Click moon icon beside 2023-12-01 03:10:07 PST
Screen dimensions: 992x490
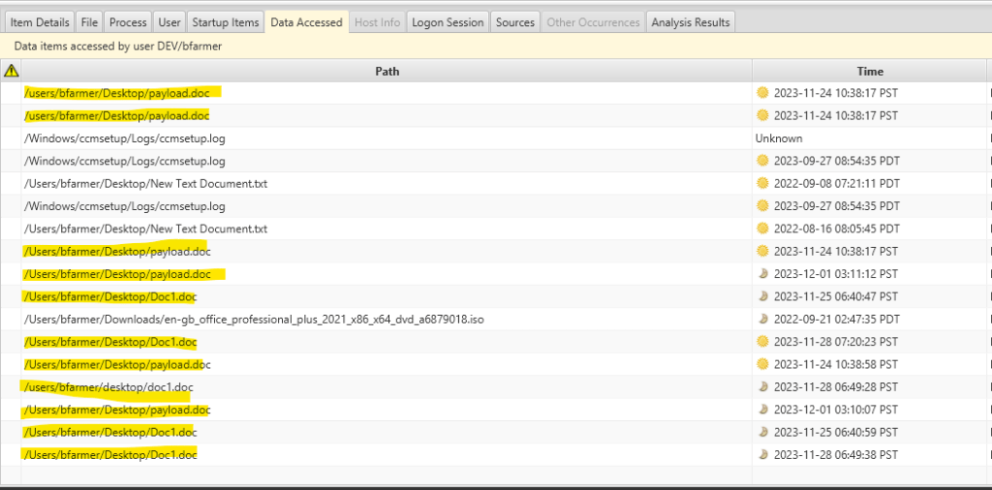tap(761, 410)
